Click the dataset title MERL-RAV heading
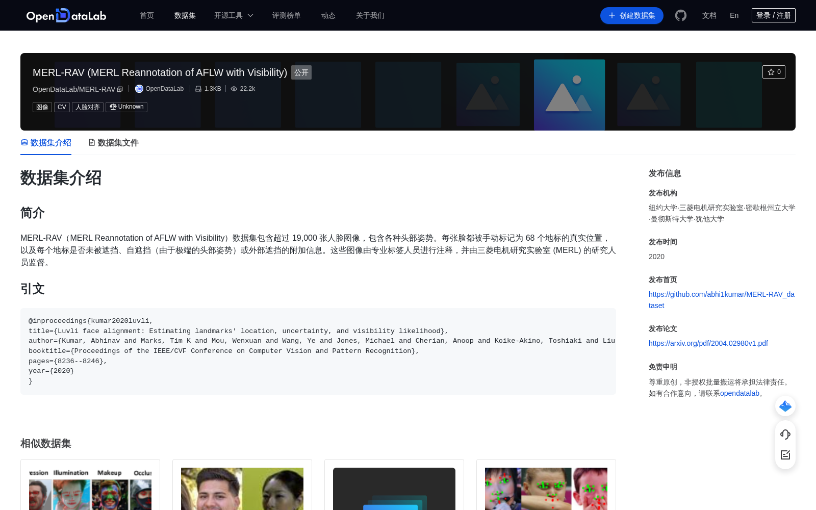This screenshot has width=816, height=510. [x=160, y=72]
